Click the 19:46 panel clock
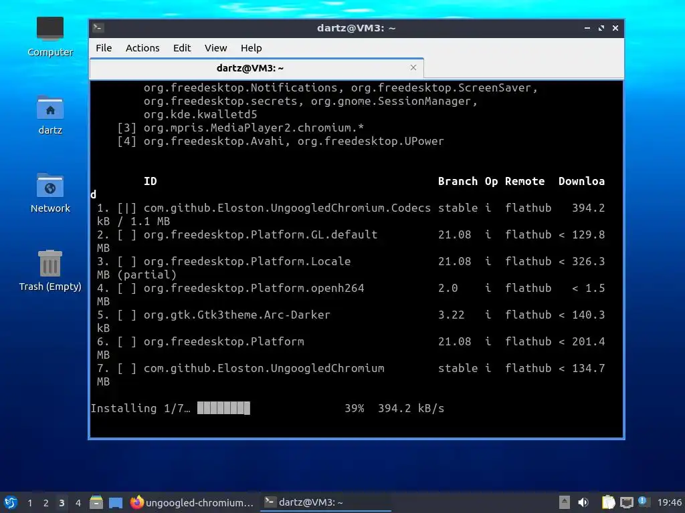This screenshot has height=513, width=685. point(669,502)
